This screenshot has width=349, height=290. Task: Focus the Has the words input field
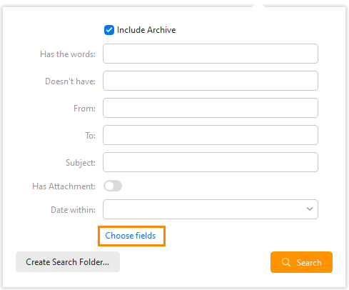[211, 54]
